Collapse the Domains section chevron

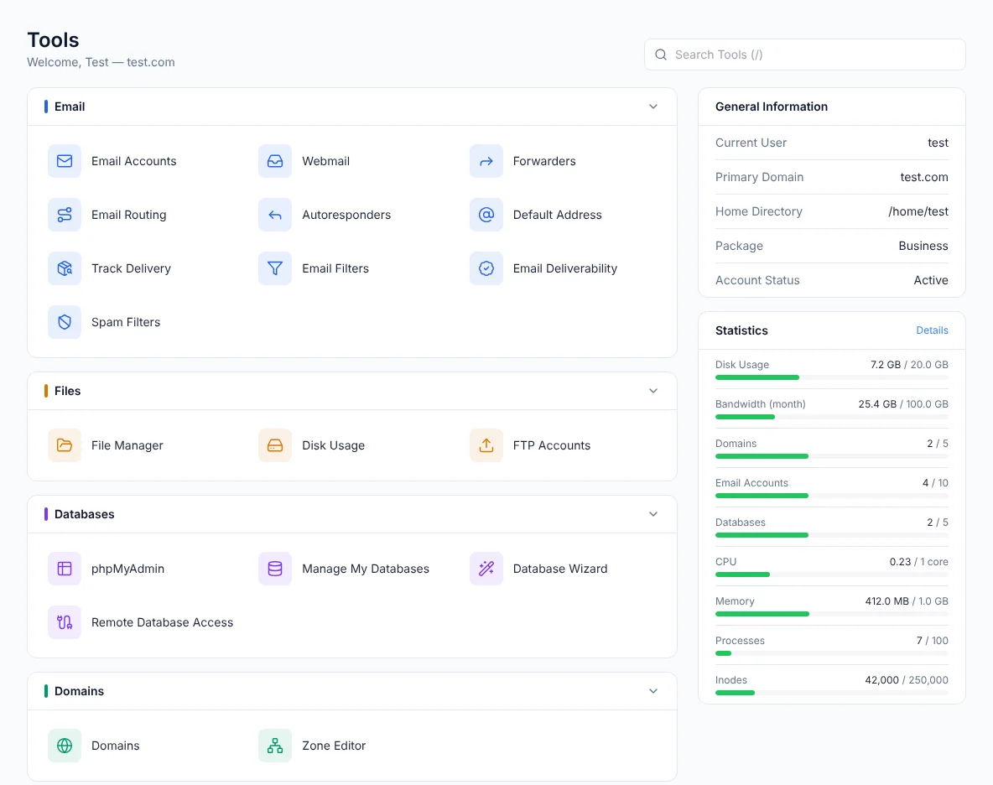point(653,691)
